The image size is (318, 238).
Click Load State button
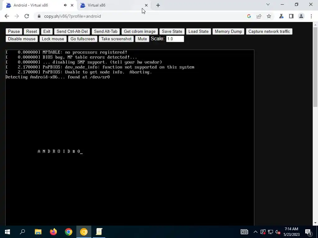(198, 31)
